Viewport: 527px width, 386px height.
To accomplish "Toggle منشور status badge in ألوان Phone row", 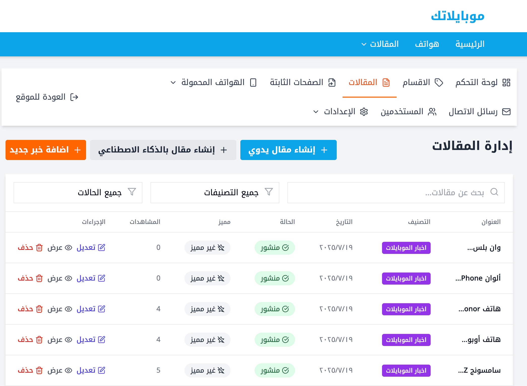I will (275, 278).
